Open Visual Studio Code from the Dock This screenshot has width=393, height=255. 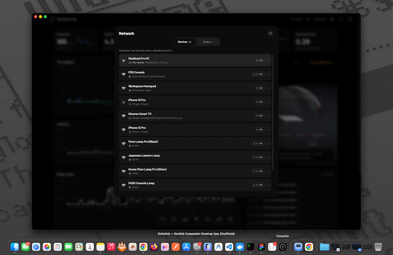pos(229,247)
